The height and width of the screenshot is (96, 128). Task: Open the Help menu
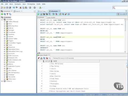[44, 4]
